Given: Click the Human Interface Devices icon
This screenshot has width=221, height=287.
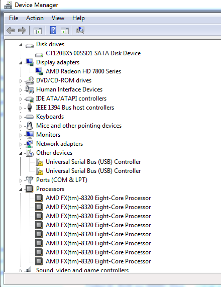Looking at the screenshot, I should [x=30, y=89].
